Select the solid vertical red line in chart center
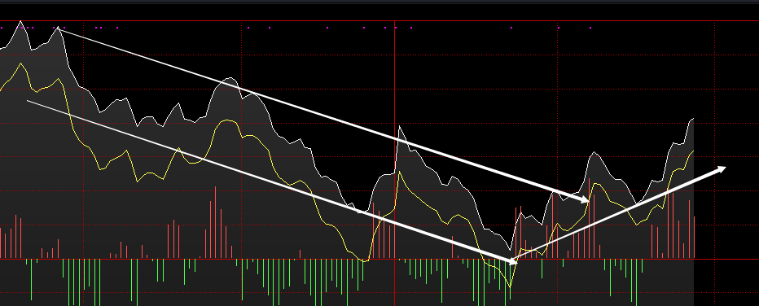Screen dimensions: 759x306 point(394,163)
